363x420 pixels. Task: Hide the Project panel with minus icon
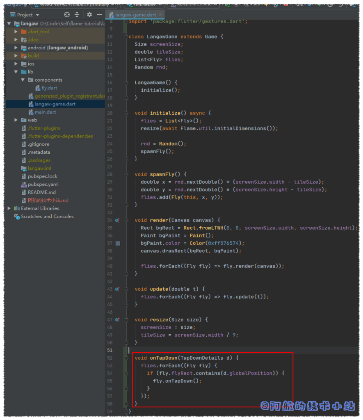(99, 15)
